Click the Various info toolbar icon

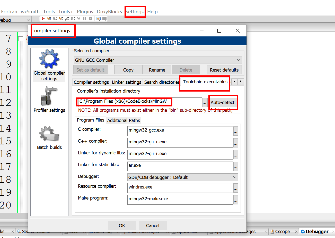point(104,18)
